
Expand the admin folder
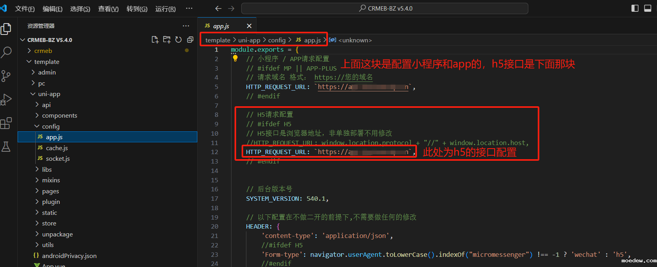point(47,72)
